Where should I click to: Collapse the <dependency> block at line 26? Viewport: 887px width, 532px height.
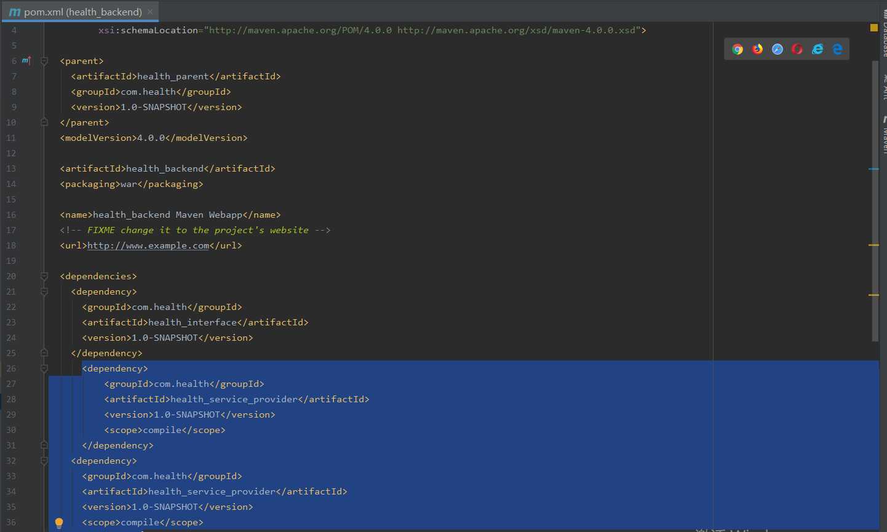[44, 368]
